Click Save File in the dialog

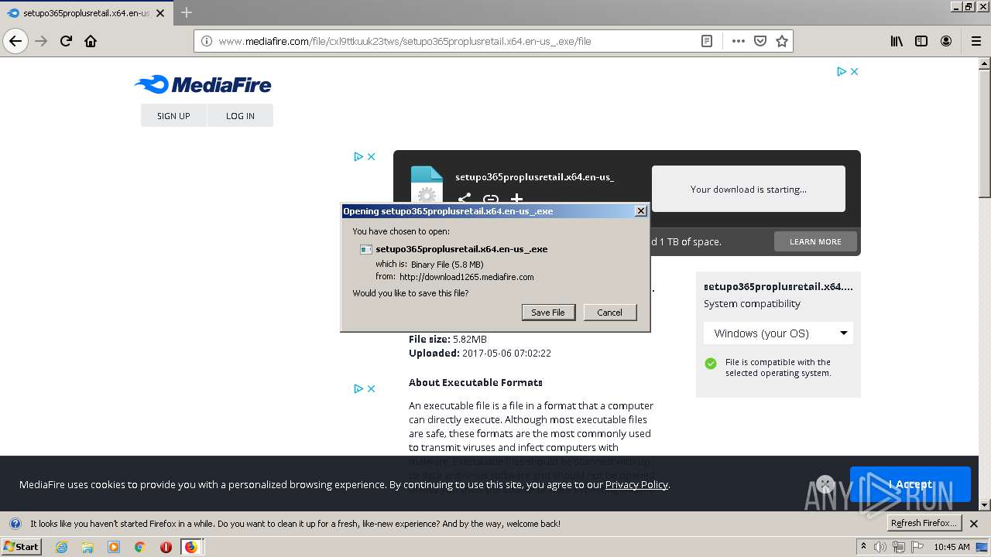[548, 312]
